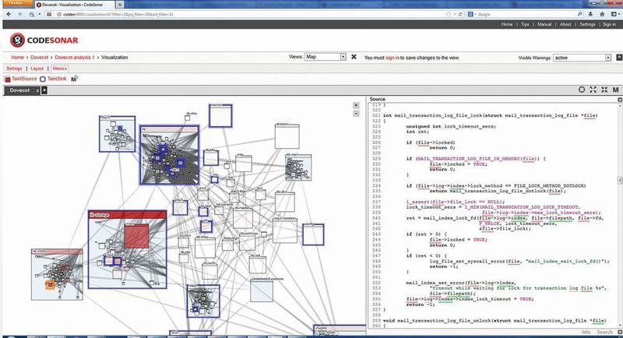The width and height of the screenshot is (623, 338).
Task: Open the Firefox downloads arrow
Action: tap(591, 14)
